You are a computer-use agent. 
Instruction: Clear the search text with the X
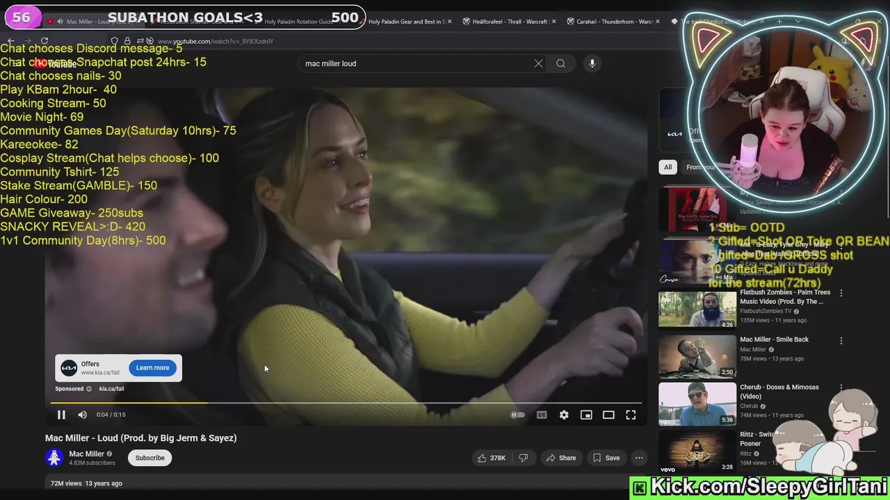click(538, 63)
